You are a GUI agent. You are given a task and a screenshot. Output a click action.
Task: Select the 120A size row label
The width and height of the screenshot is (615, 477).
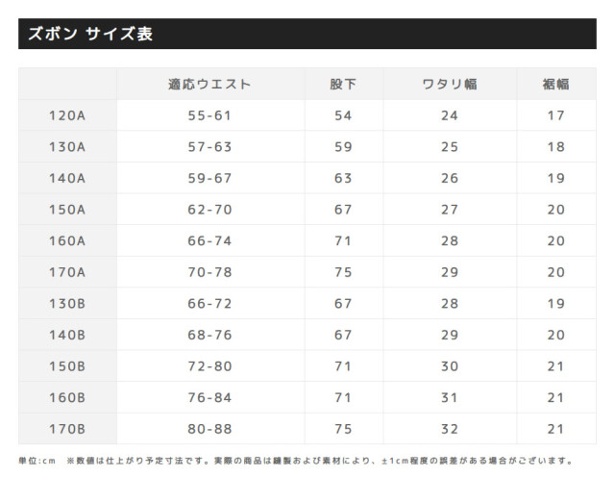[67, 115]
